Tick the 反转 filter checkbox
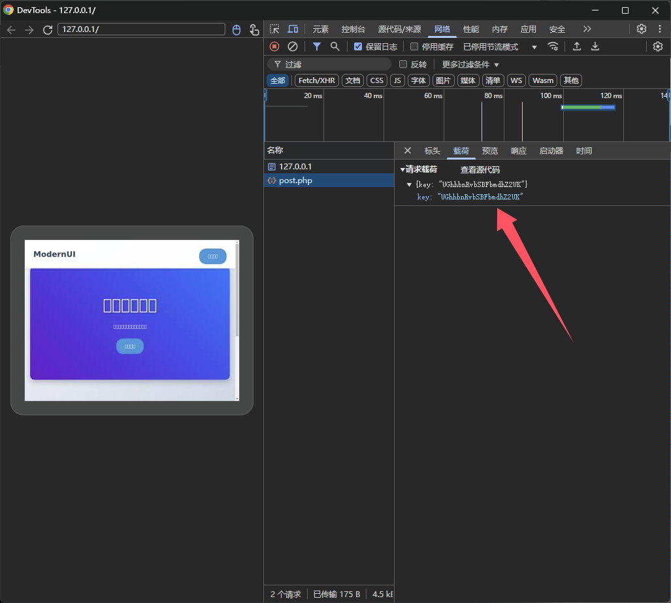 coord(403,64)
